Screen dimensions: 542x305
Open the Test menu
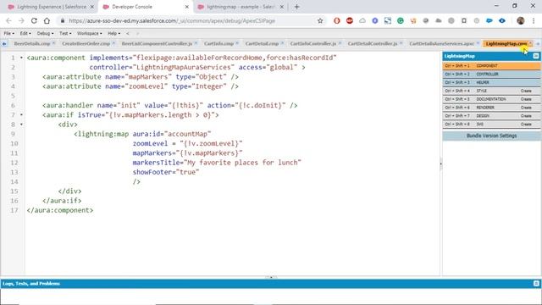coord(65,34)
